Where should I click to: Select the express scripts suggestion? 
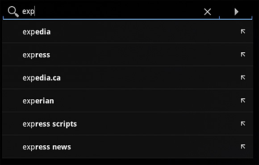point(50,124)
